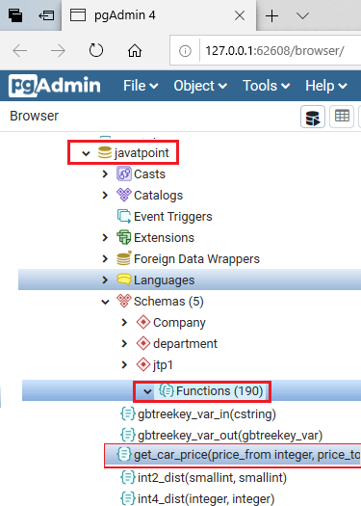Click the gbtreekey_var_out function icon
This screenshot has height=506, width=361.
(x=128, y=435)
